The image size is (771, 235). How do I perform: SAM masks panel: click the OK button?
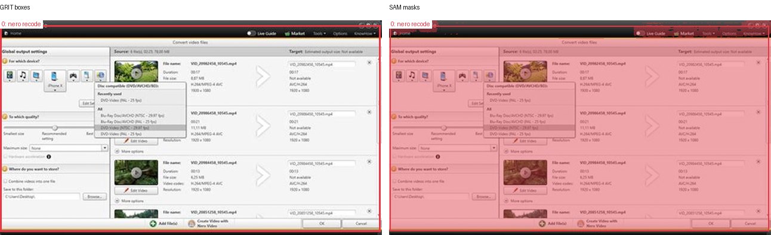tap(711, 223)
